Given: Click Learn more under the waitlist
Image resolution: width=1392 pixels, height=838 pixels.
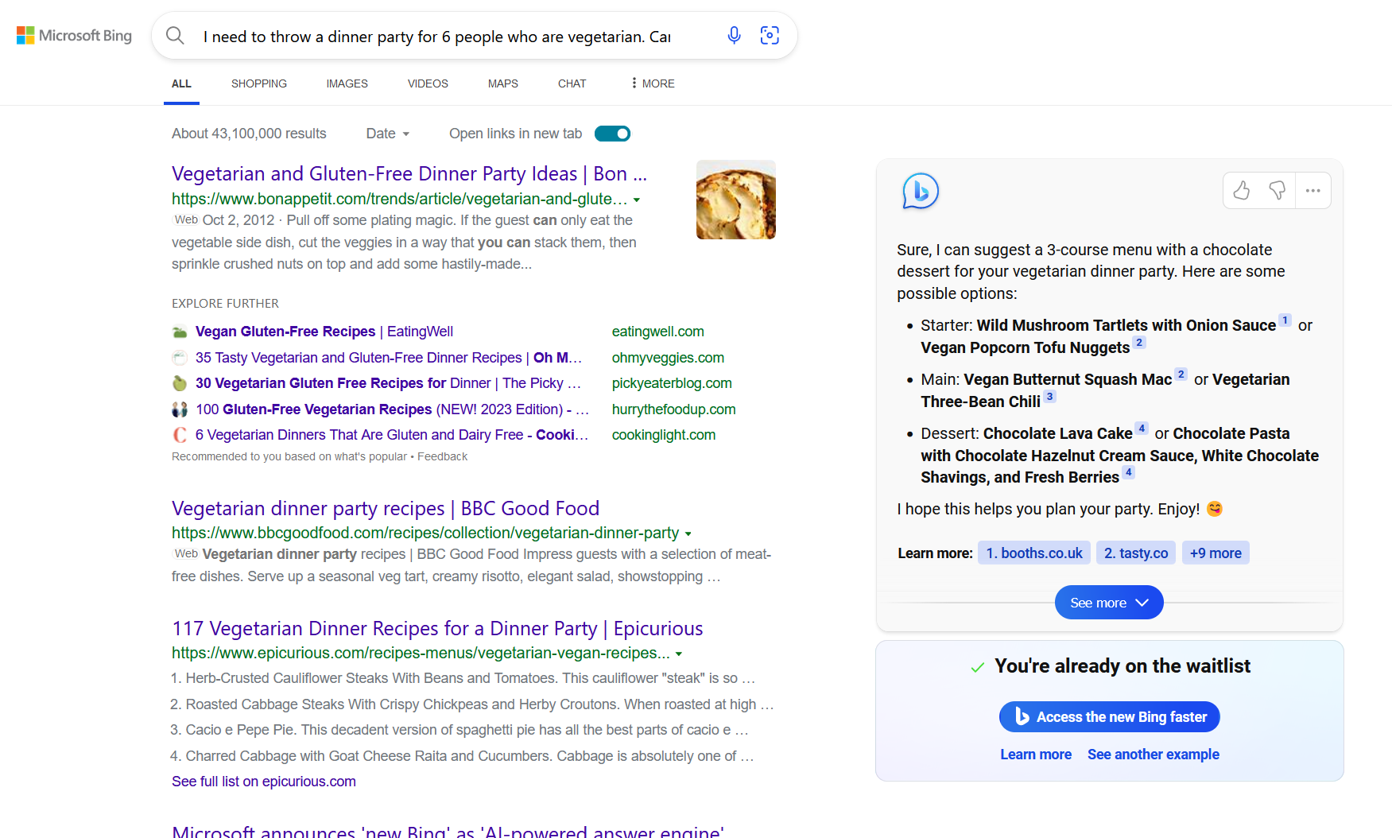Looking at the screenshot, I should 1036,755.
